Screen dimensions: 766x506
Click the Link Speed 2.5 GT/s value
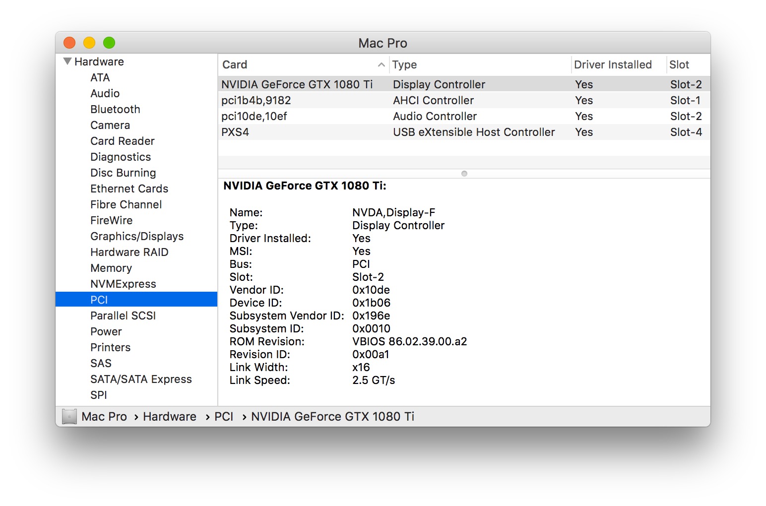coord(374,380)
